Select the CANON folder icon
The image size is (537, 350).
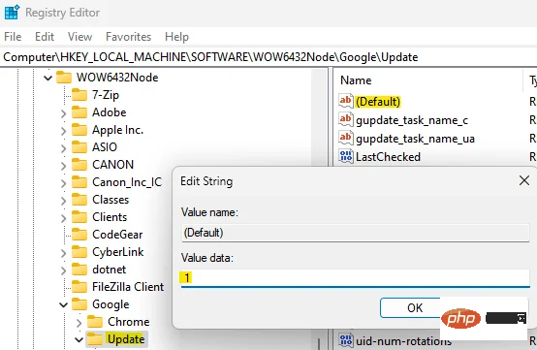coord(79,165)
